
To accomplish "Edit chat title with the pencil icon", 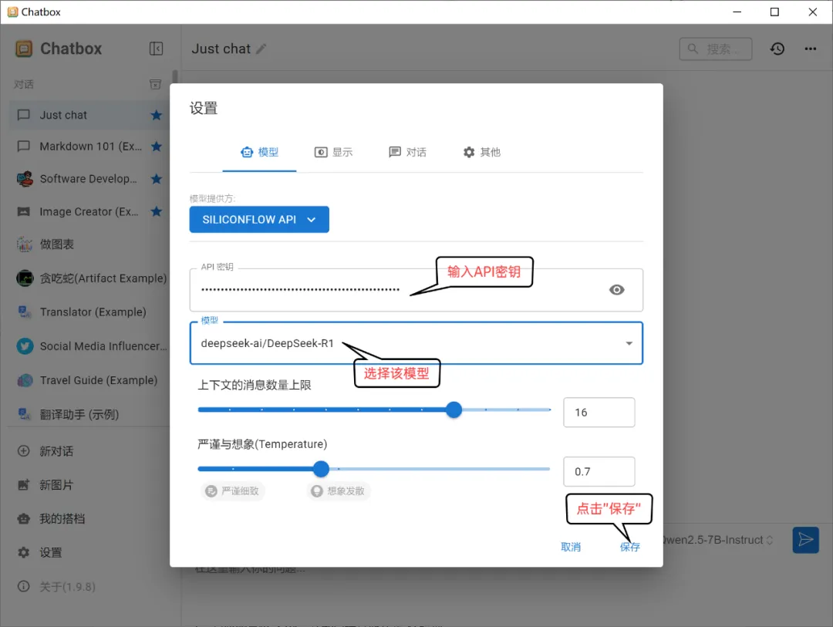I will tap(261, 49).
